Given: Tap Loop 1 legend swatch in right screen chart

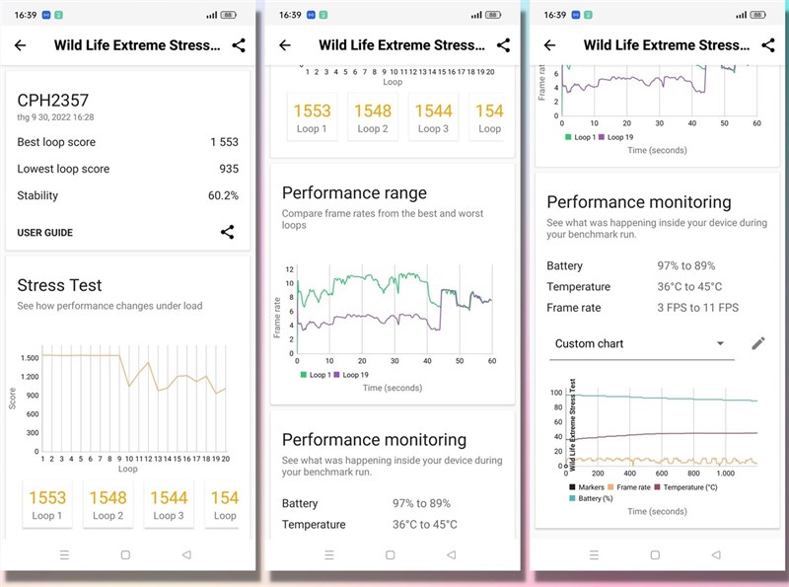Looking at the screenshot, I should tap(568, 137).
